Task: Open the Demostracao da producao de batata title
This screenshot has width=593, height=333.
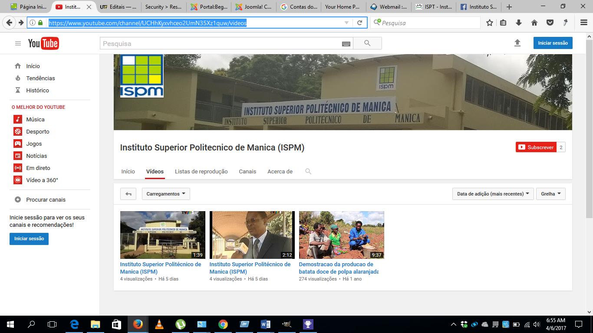Action: (339, 268)
